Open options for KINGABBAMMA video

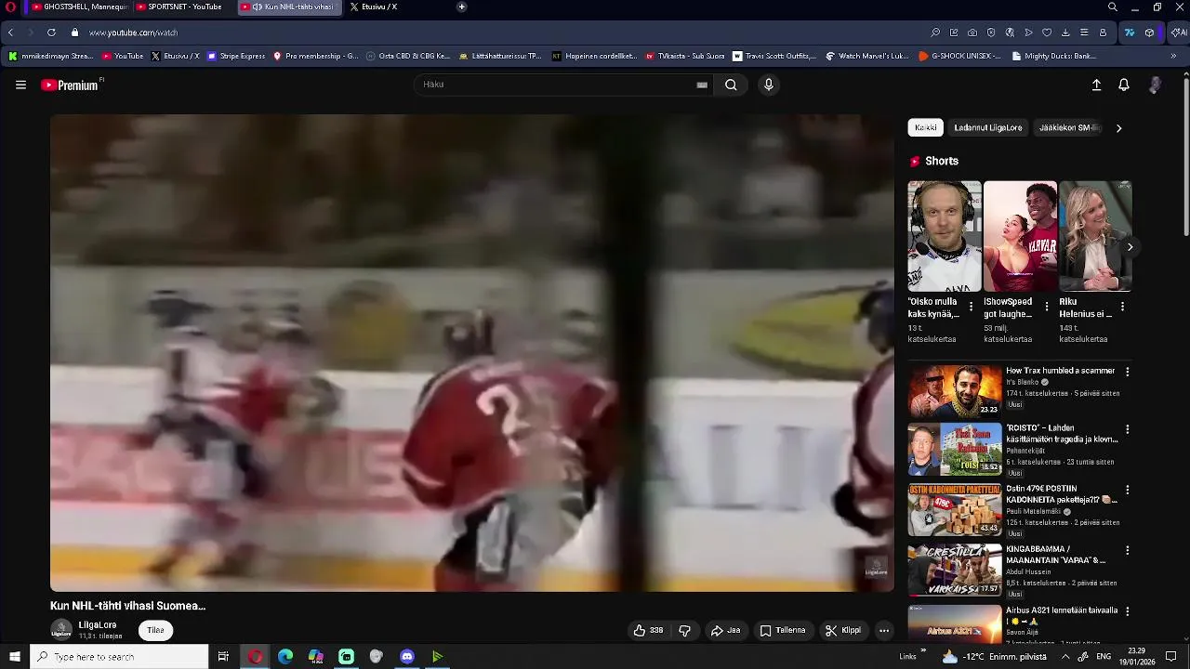coord(1128,550)
